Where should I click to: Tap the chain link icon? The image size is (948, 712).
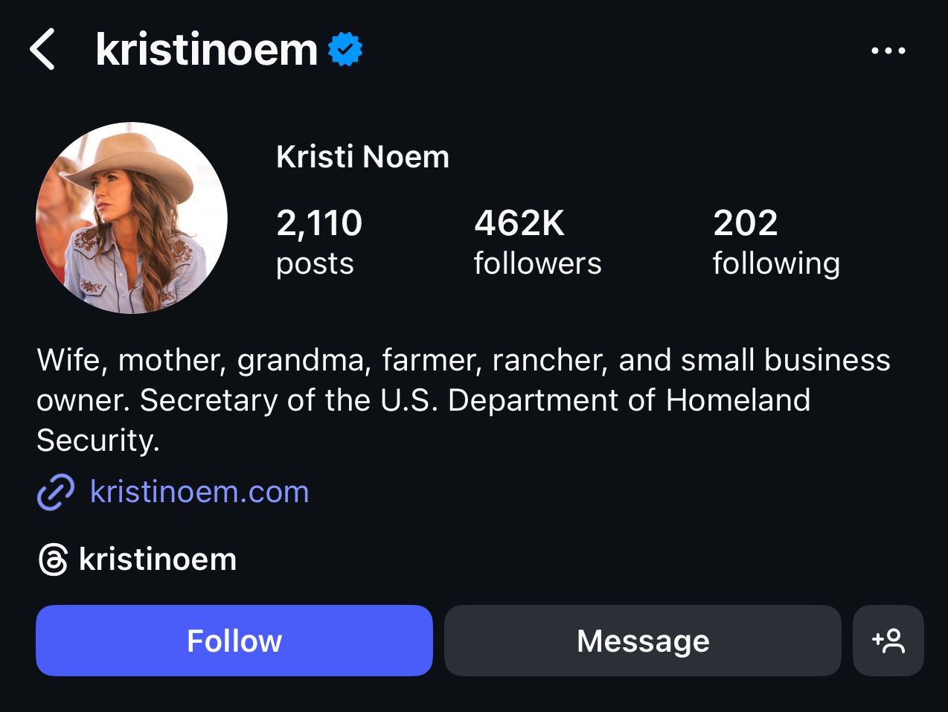[56, 492]
